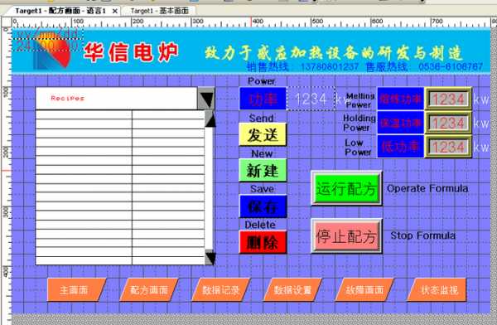Click the green 运行配方 Operate Formula button
Image resolution: width=497 pixels, height=325 pixels.
[x=346, y=188]
